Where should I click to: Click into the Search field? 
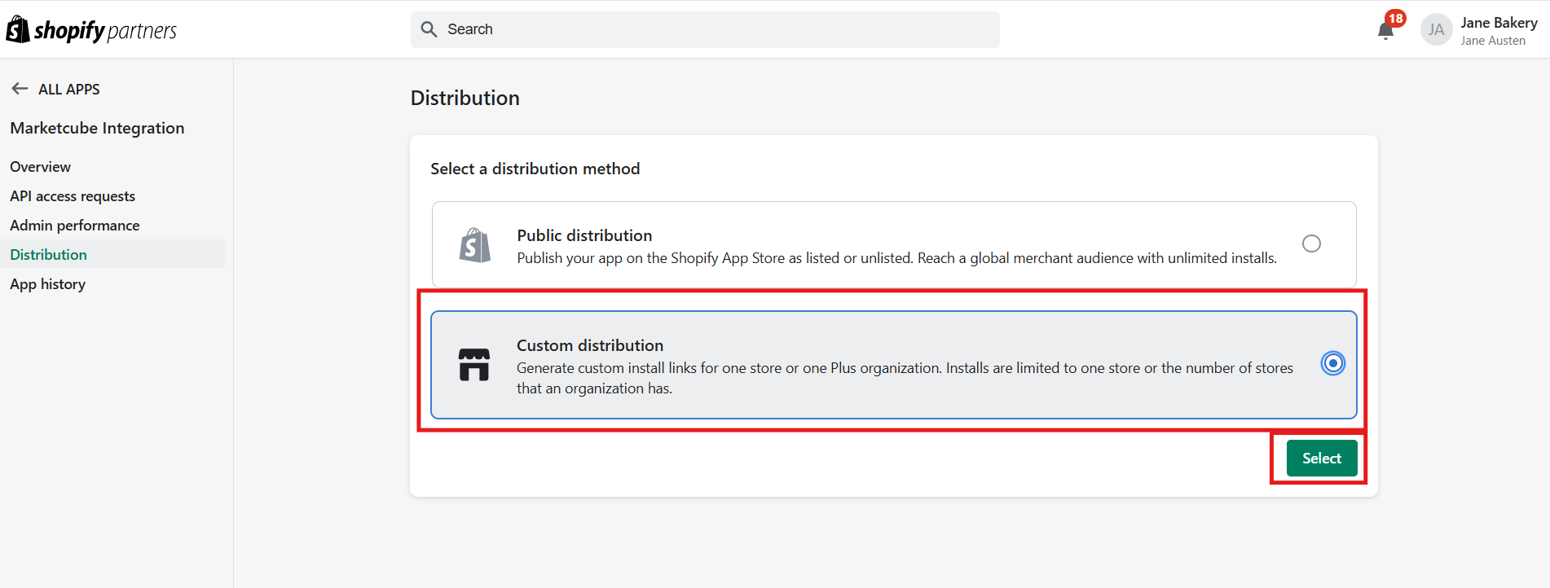click(705, 29)
